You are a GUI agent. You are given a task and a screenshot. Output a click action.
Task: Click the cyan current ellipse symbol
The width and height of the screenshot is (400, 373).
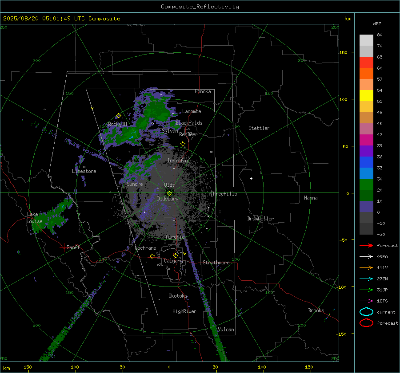coord(366,312)
